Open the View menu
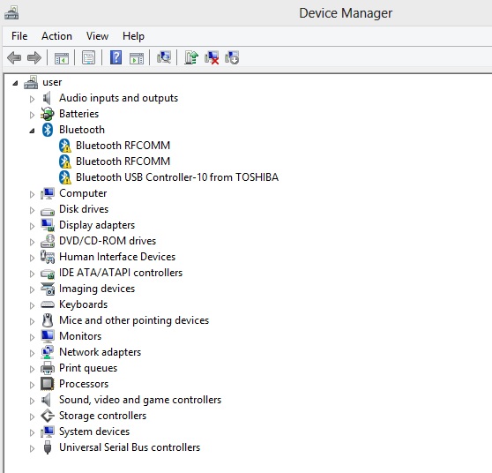 pyautogui.click(x=97, y=36)
